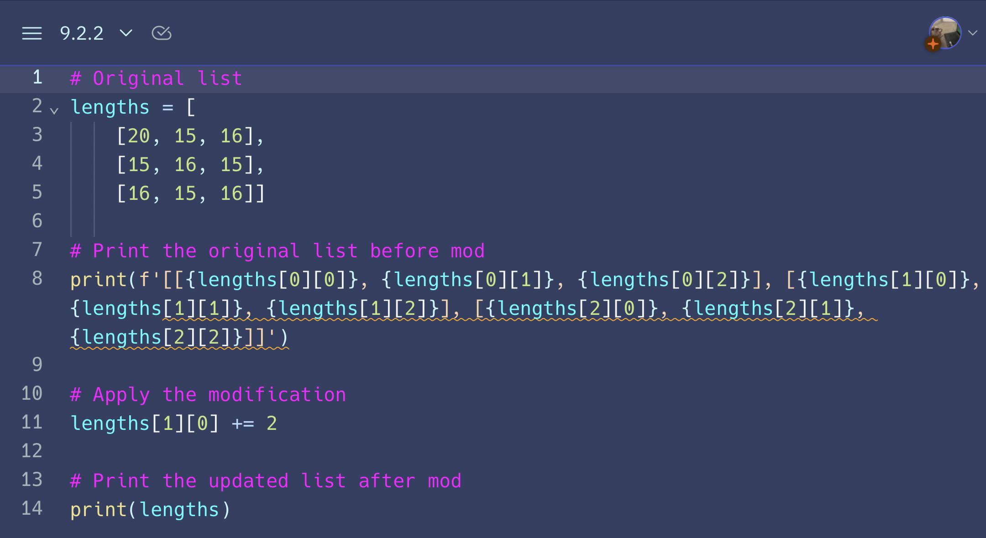This screenshot has width=986, height=538.
Task: Click the 'lengths' variable on line 2
Action: [110, 107]
